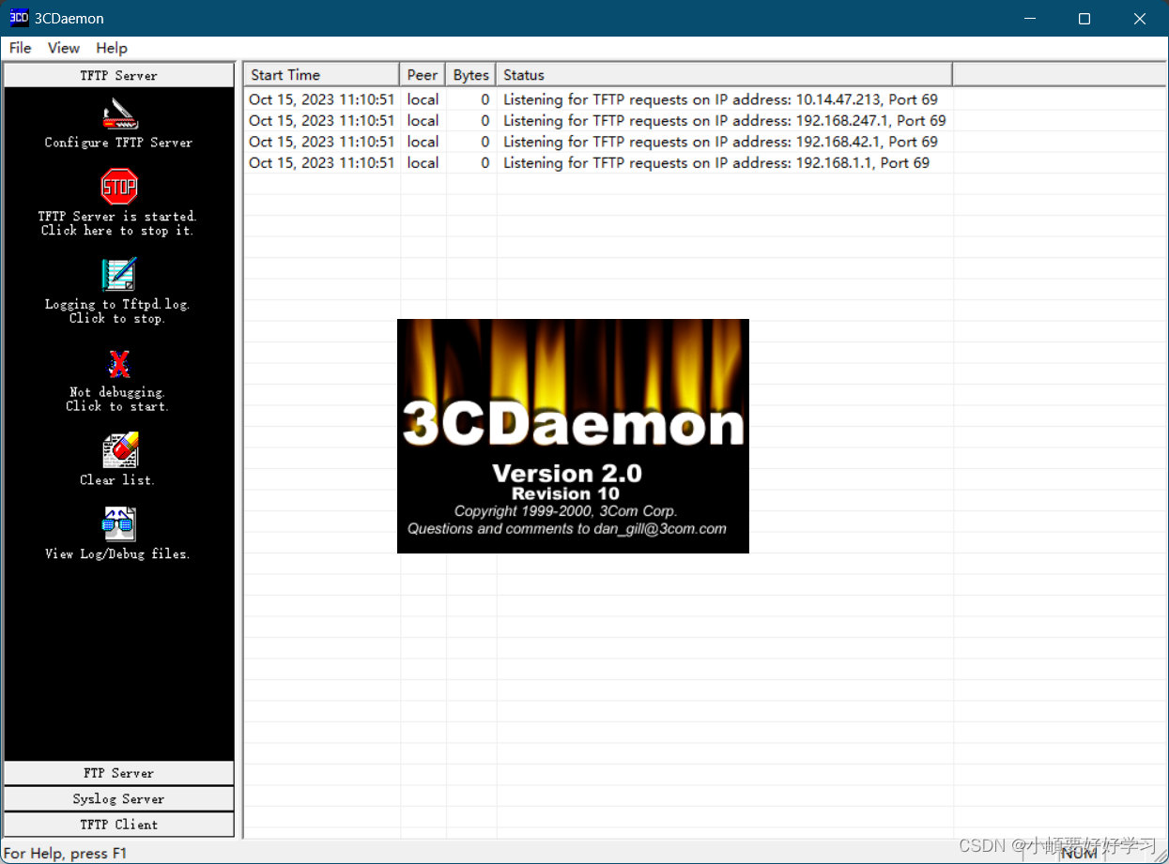Open the Help menu

click(x=111, y=48)
